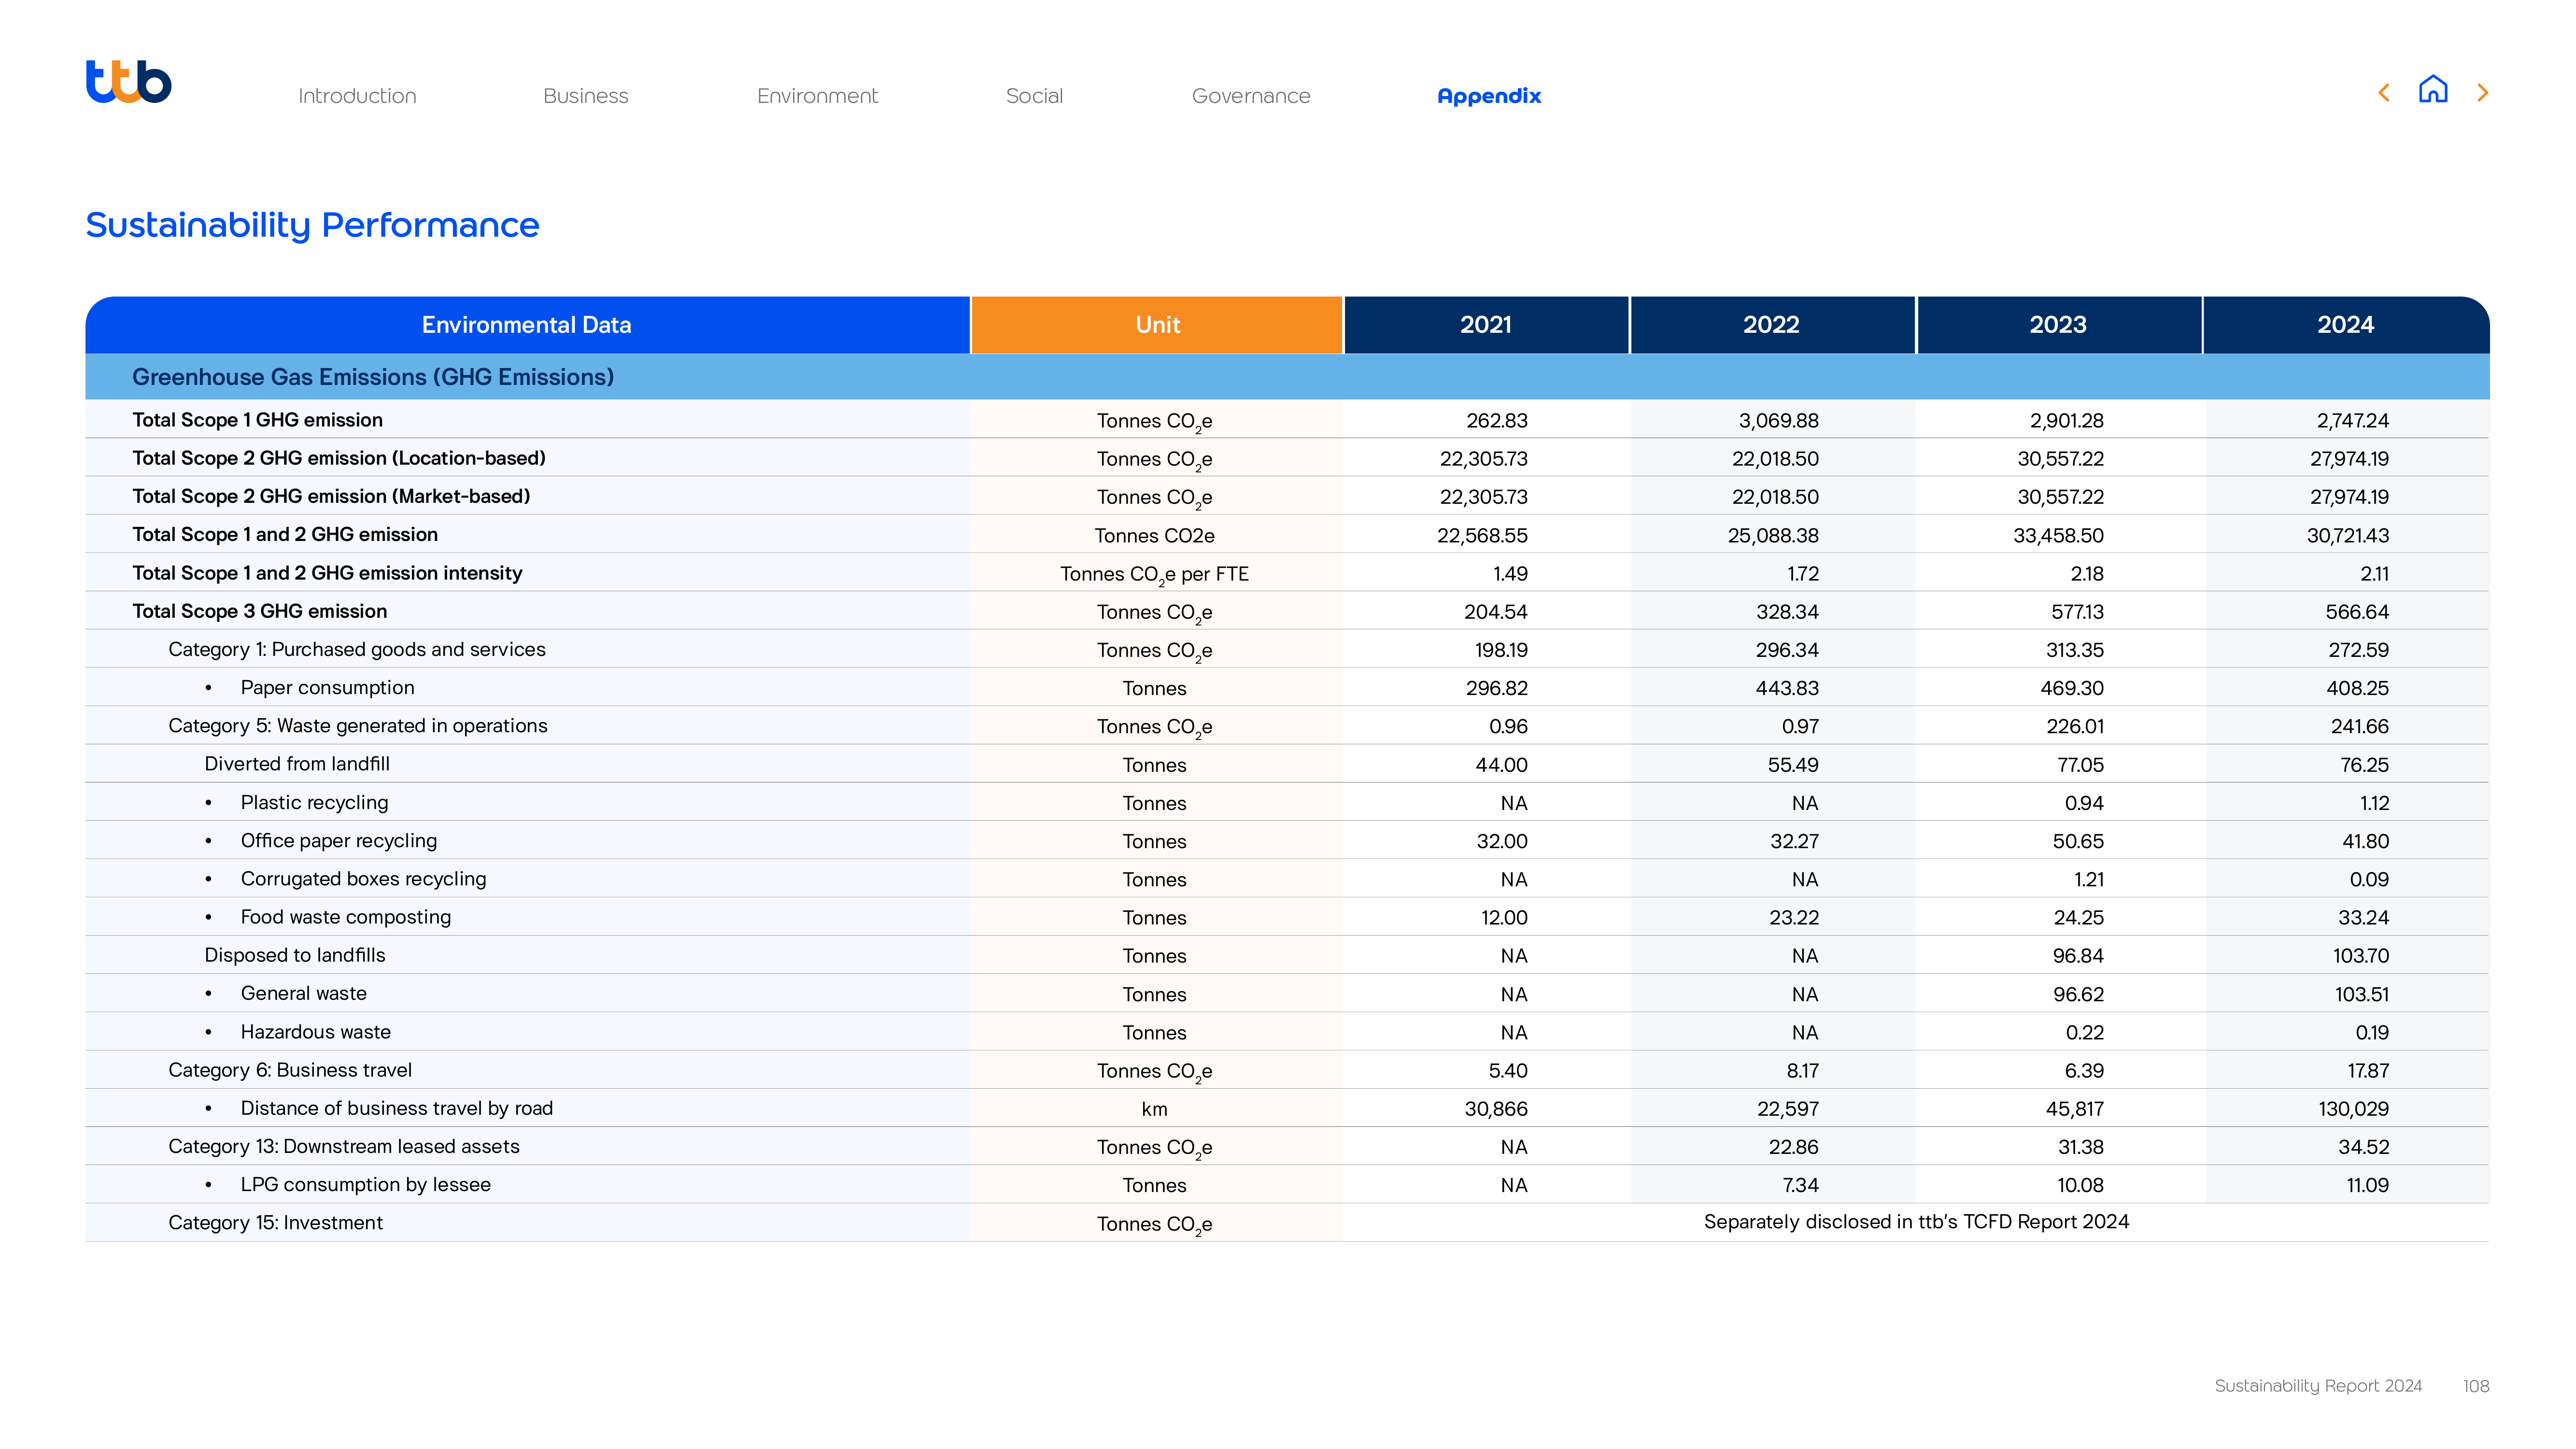Click the 130,029 km value for 2024
The height and width of the screenshot is (1449, 2576).
point(2353,1109)
